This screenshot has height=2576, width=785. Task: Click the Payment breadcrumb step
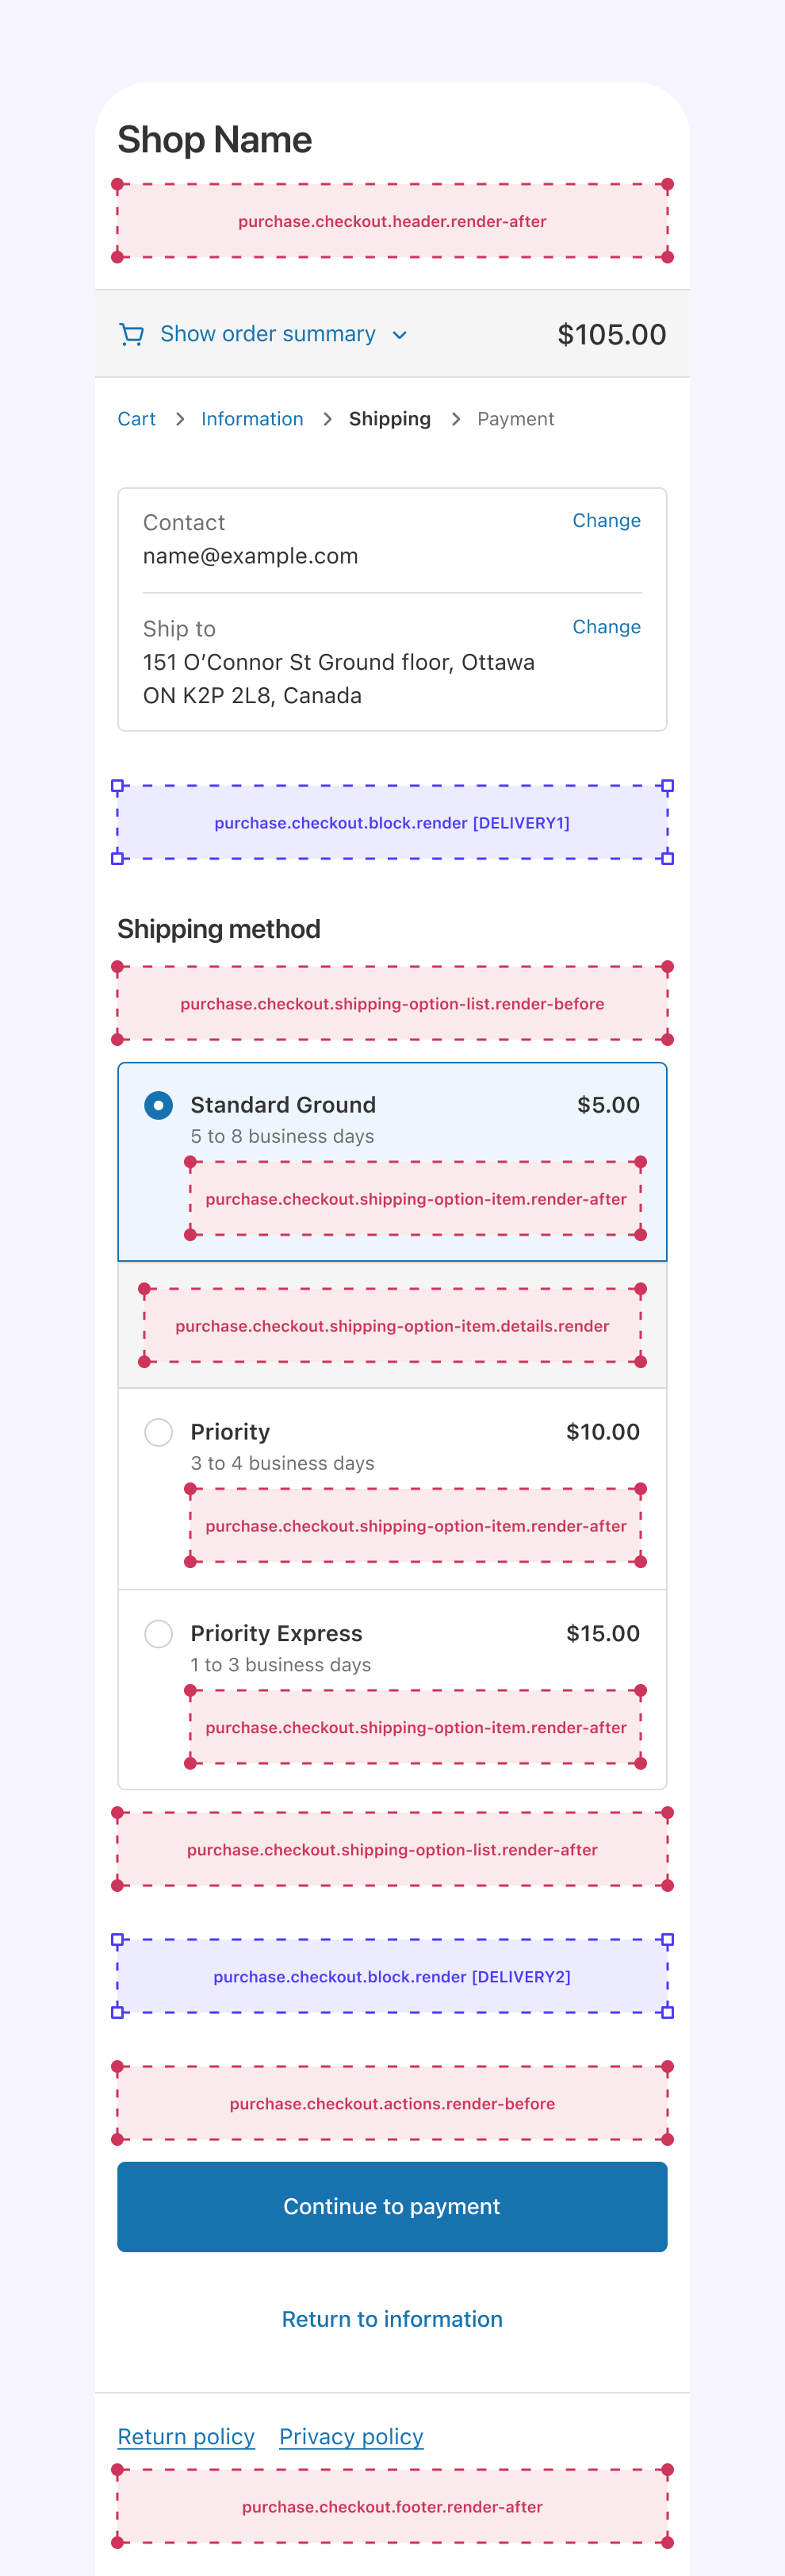515,419
